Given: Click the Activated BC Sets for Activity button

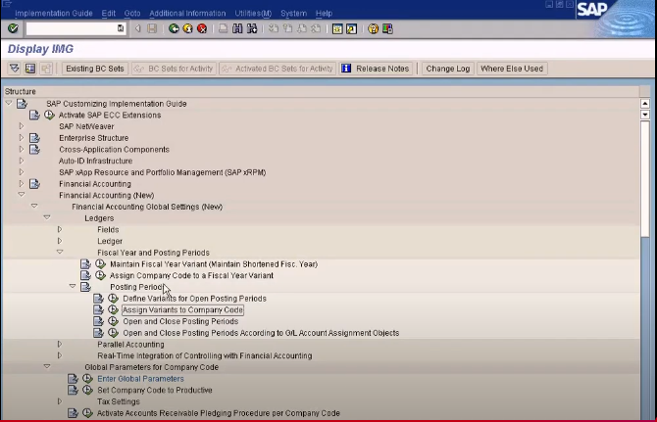Looking at the screenshot, I should click(278, 69).
